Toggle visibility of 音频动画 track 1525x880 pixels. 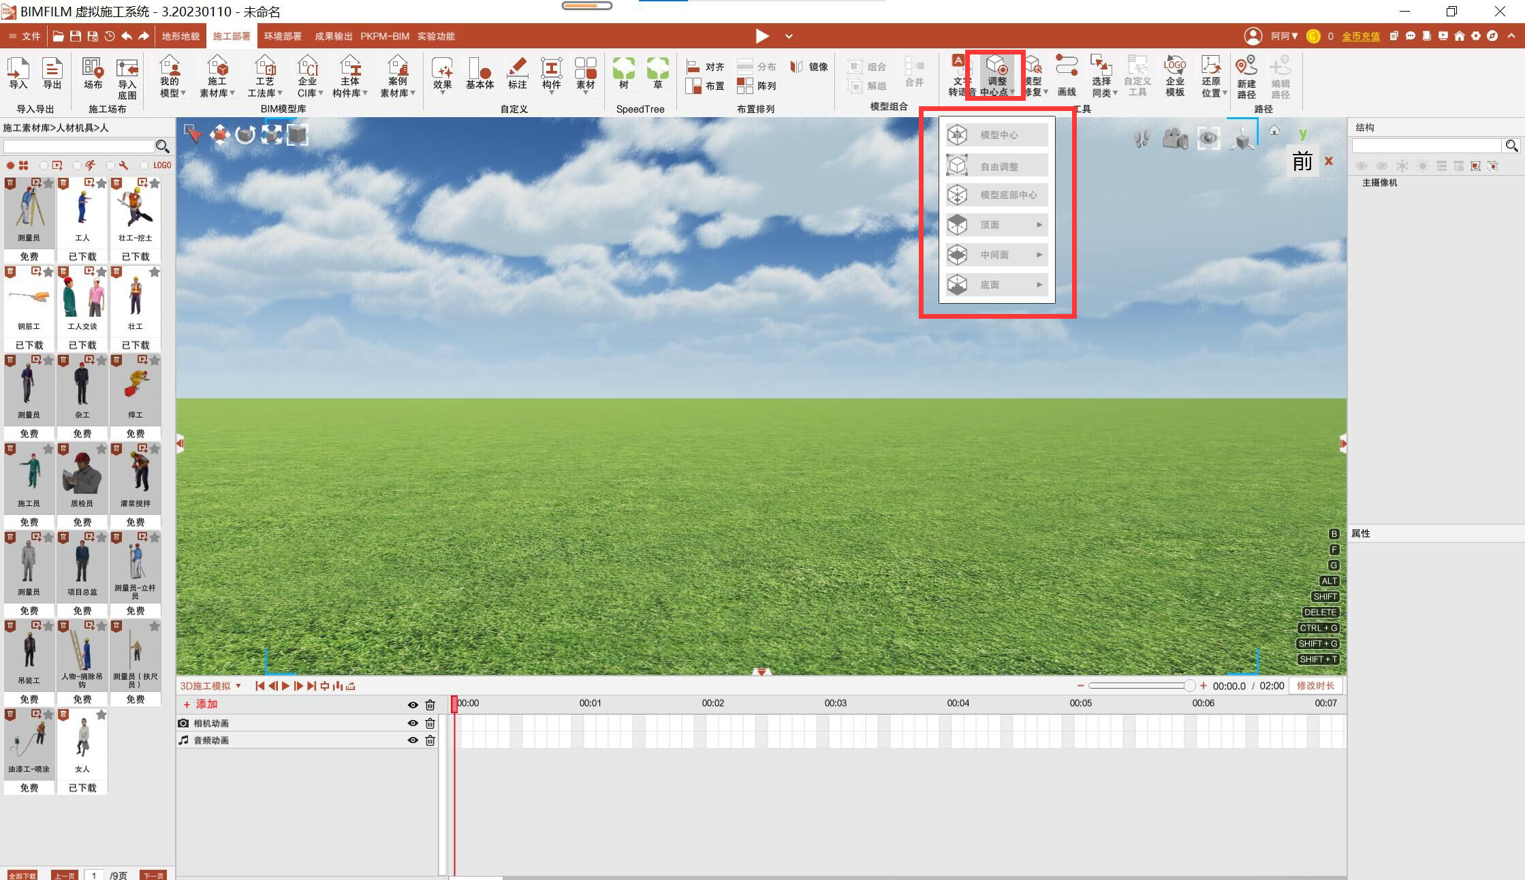[x=413, y=740]
